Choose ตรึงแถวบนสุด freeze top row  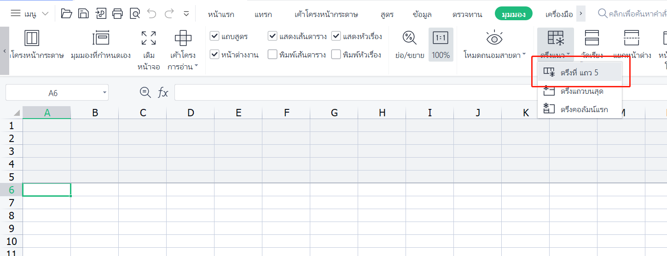[580, 91]
